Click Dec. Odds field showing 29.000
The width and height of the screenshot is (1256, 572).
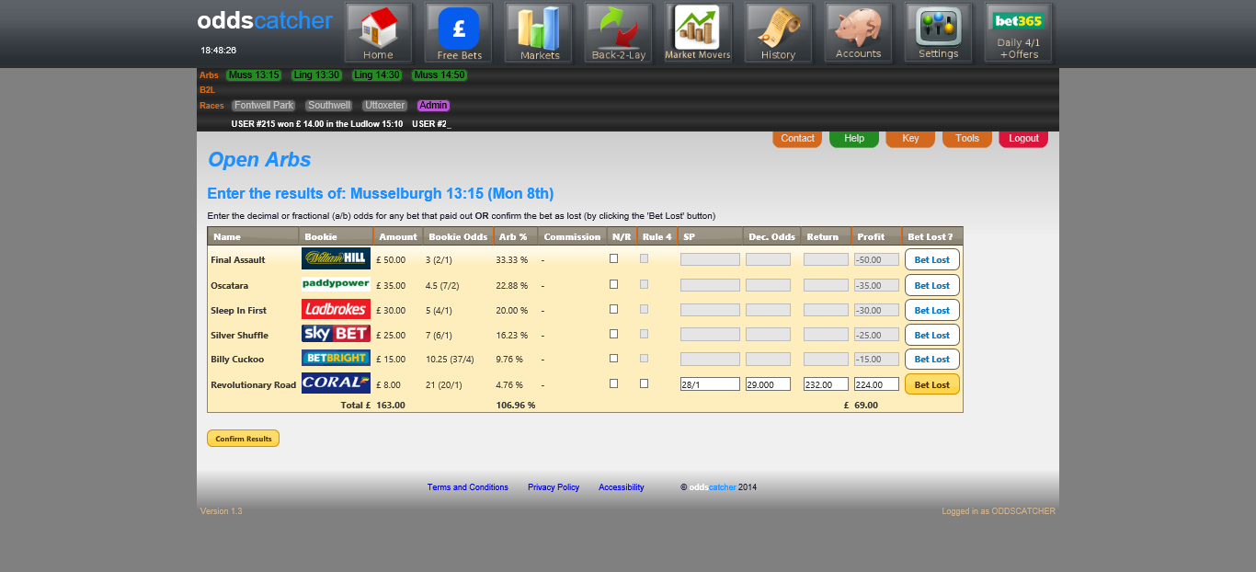pyautogui.click(x=768, y=384)
